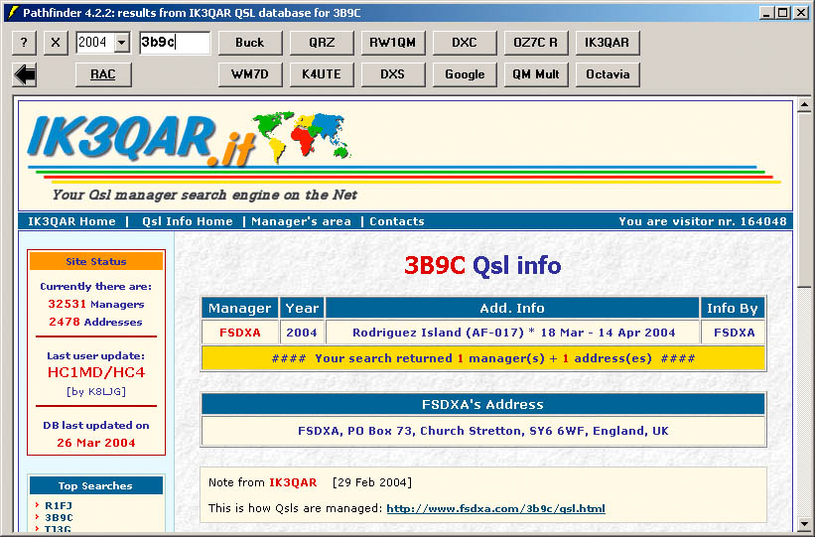Click the 'Last user update:' label
The image size is (815, 537).
[x=96, y=356]
